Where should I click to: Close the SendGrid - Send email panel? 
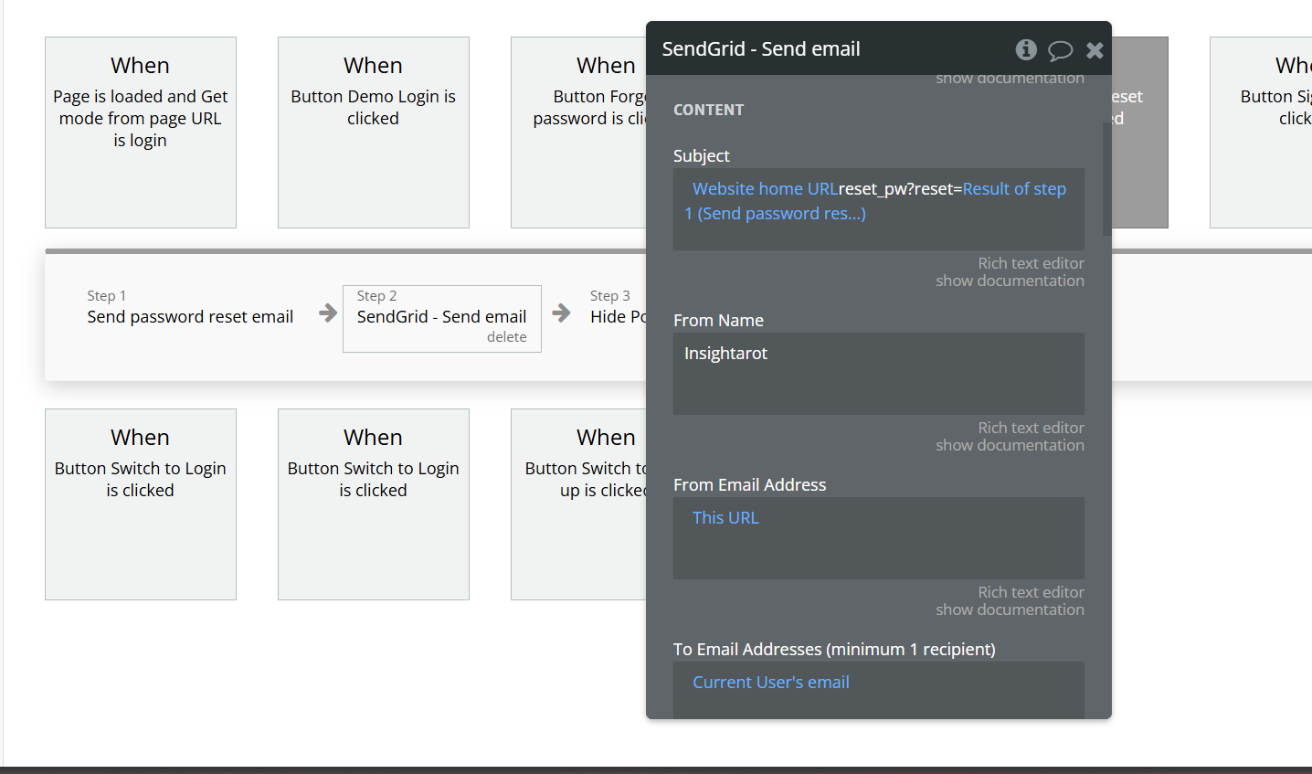click(x=1095, y=50)
